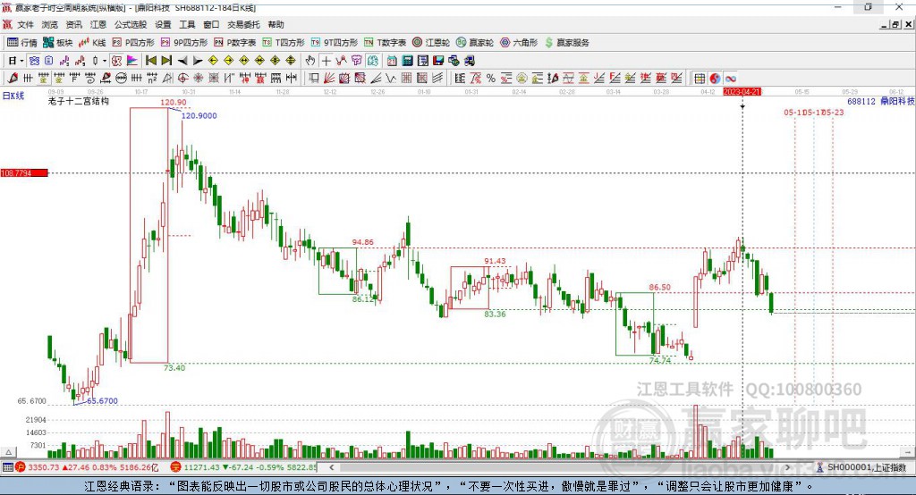Click the up triangle at volume panel left
This screenshot has height=495, width=916.
[x=9, y=452]
